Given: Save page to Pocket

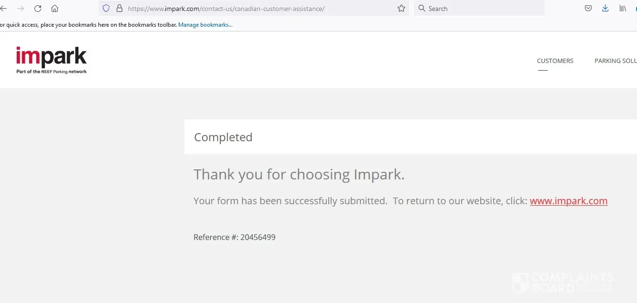Looking at the screenshot, I should pos(589,9).
